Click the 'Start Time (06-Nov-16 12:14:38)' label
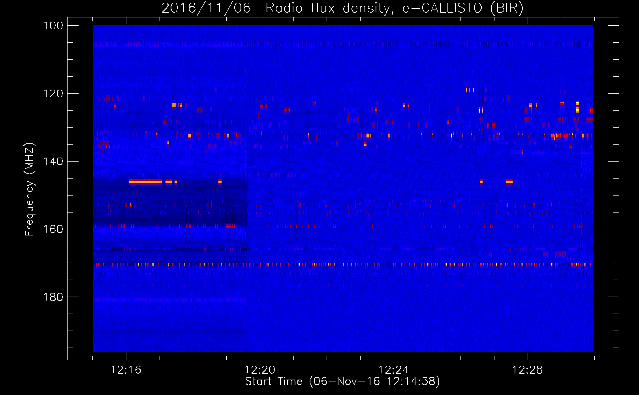Image resolution: width=639 pixels, height=395 pixels. click(x=342, y=382)
